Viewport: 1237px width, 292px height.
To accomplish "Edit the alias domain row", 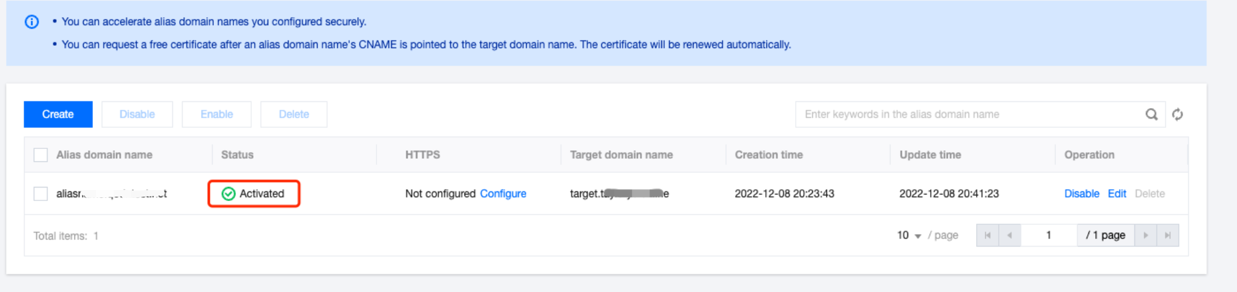I will click(x=1117, y=194).
